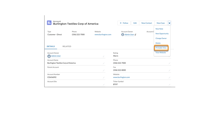Click the Account building icon
212x119 pixels.
pos(49,23)
